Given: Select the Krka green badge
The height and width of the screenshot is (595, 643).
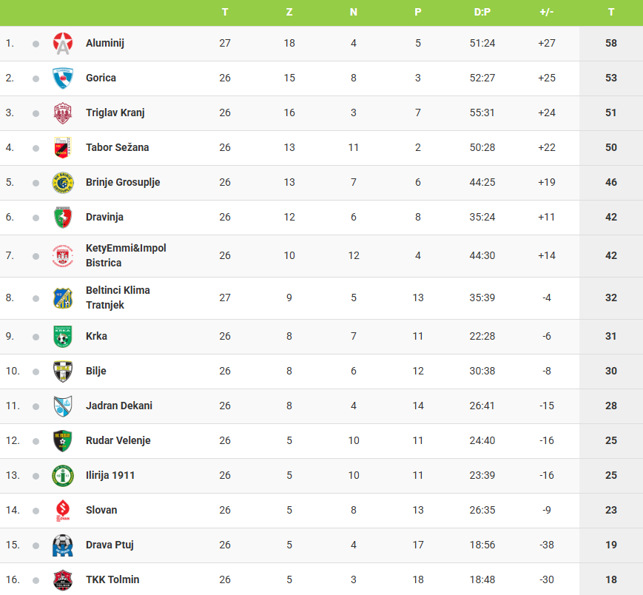Looking at the screenshot, I should tap(63, 337).
